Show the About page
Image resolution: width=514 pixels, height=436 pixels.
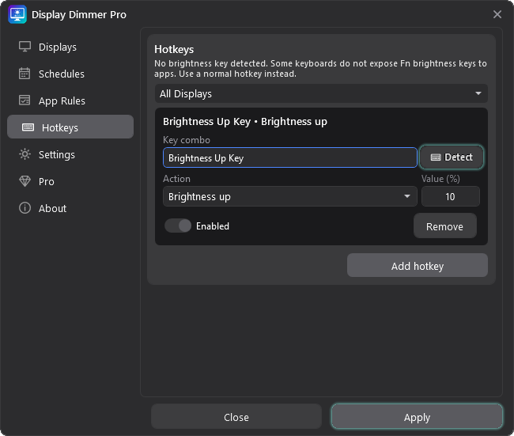(x=70, y=208)
